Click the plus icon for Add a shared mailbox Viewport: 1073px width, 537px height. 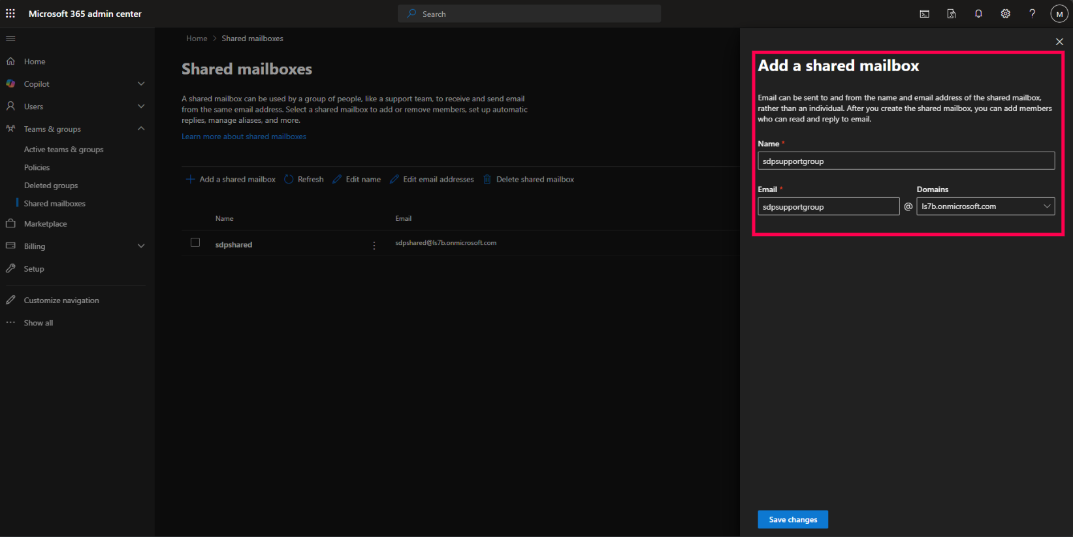point(191,179)
